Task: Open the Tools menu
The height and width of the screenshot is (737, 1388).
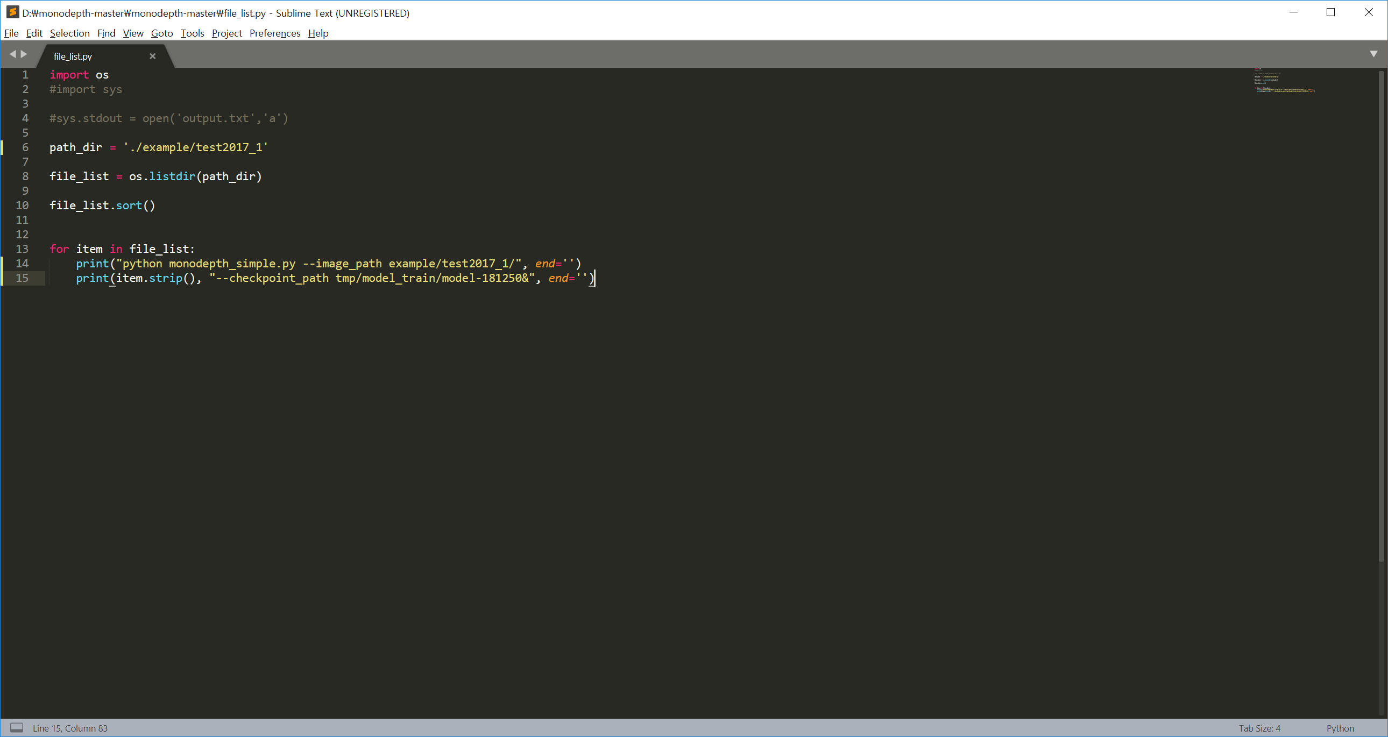Action: tap(193, 33)
